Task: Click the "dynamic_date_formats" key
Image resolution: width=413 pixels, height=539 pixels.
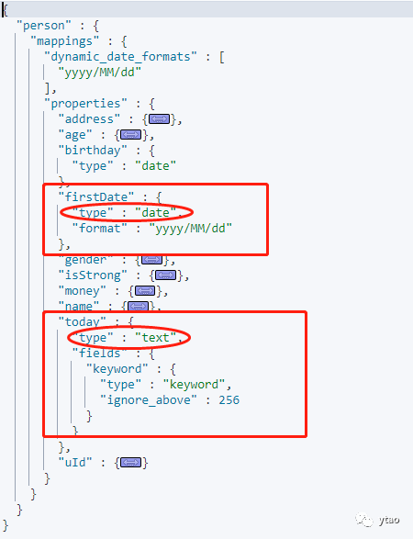Action: (120, 57)
